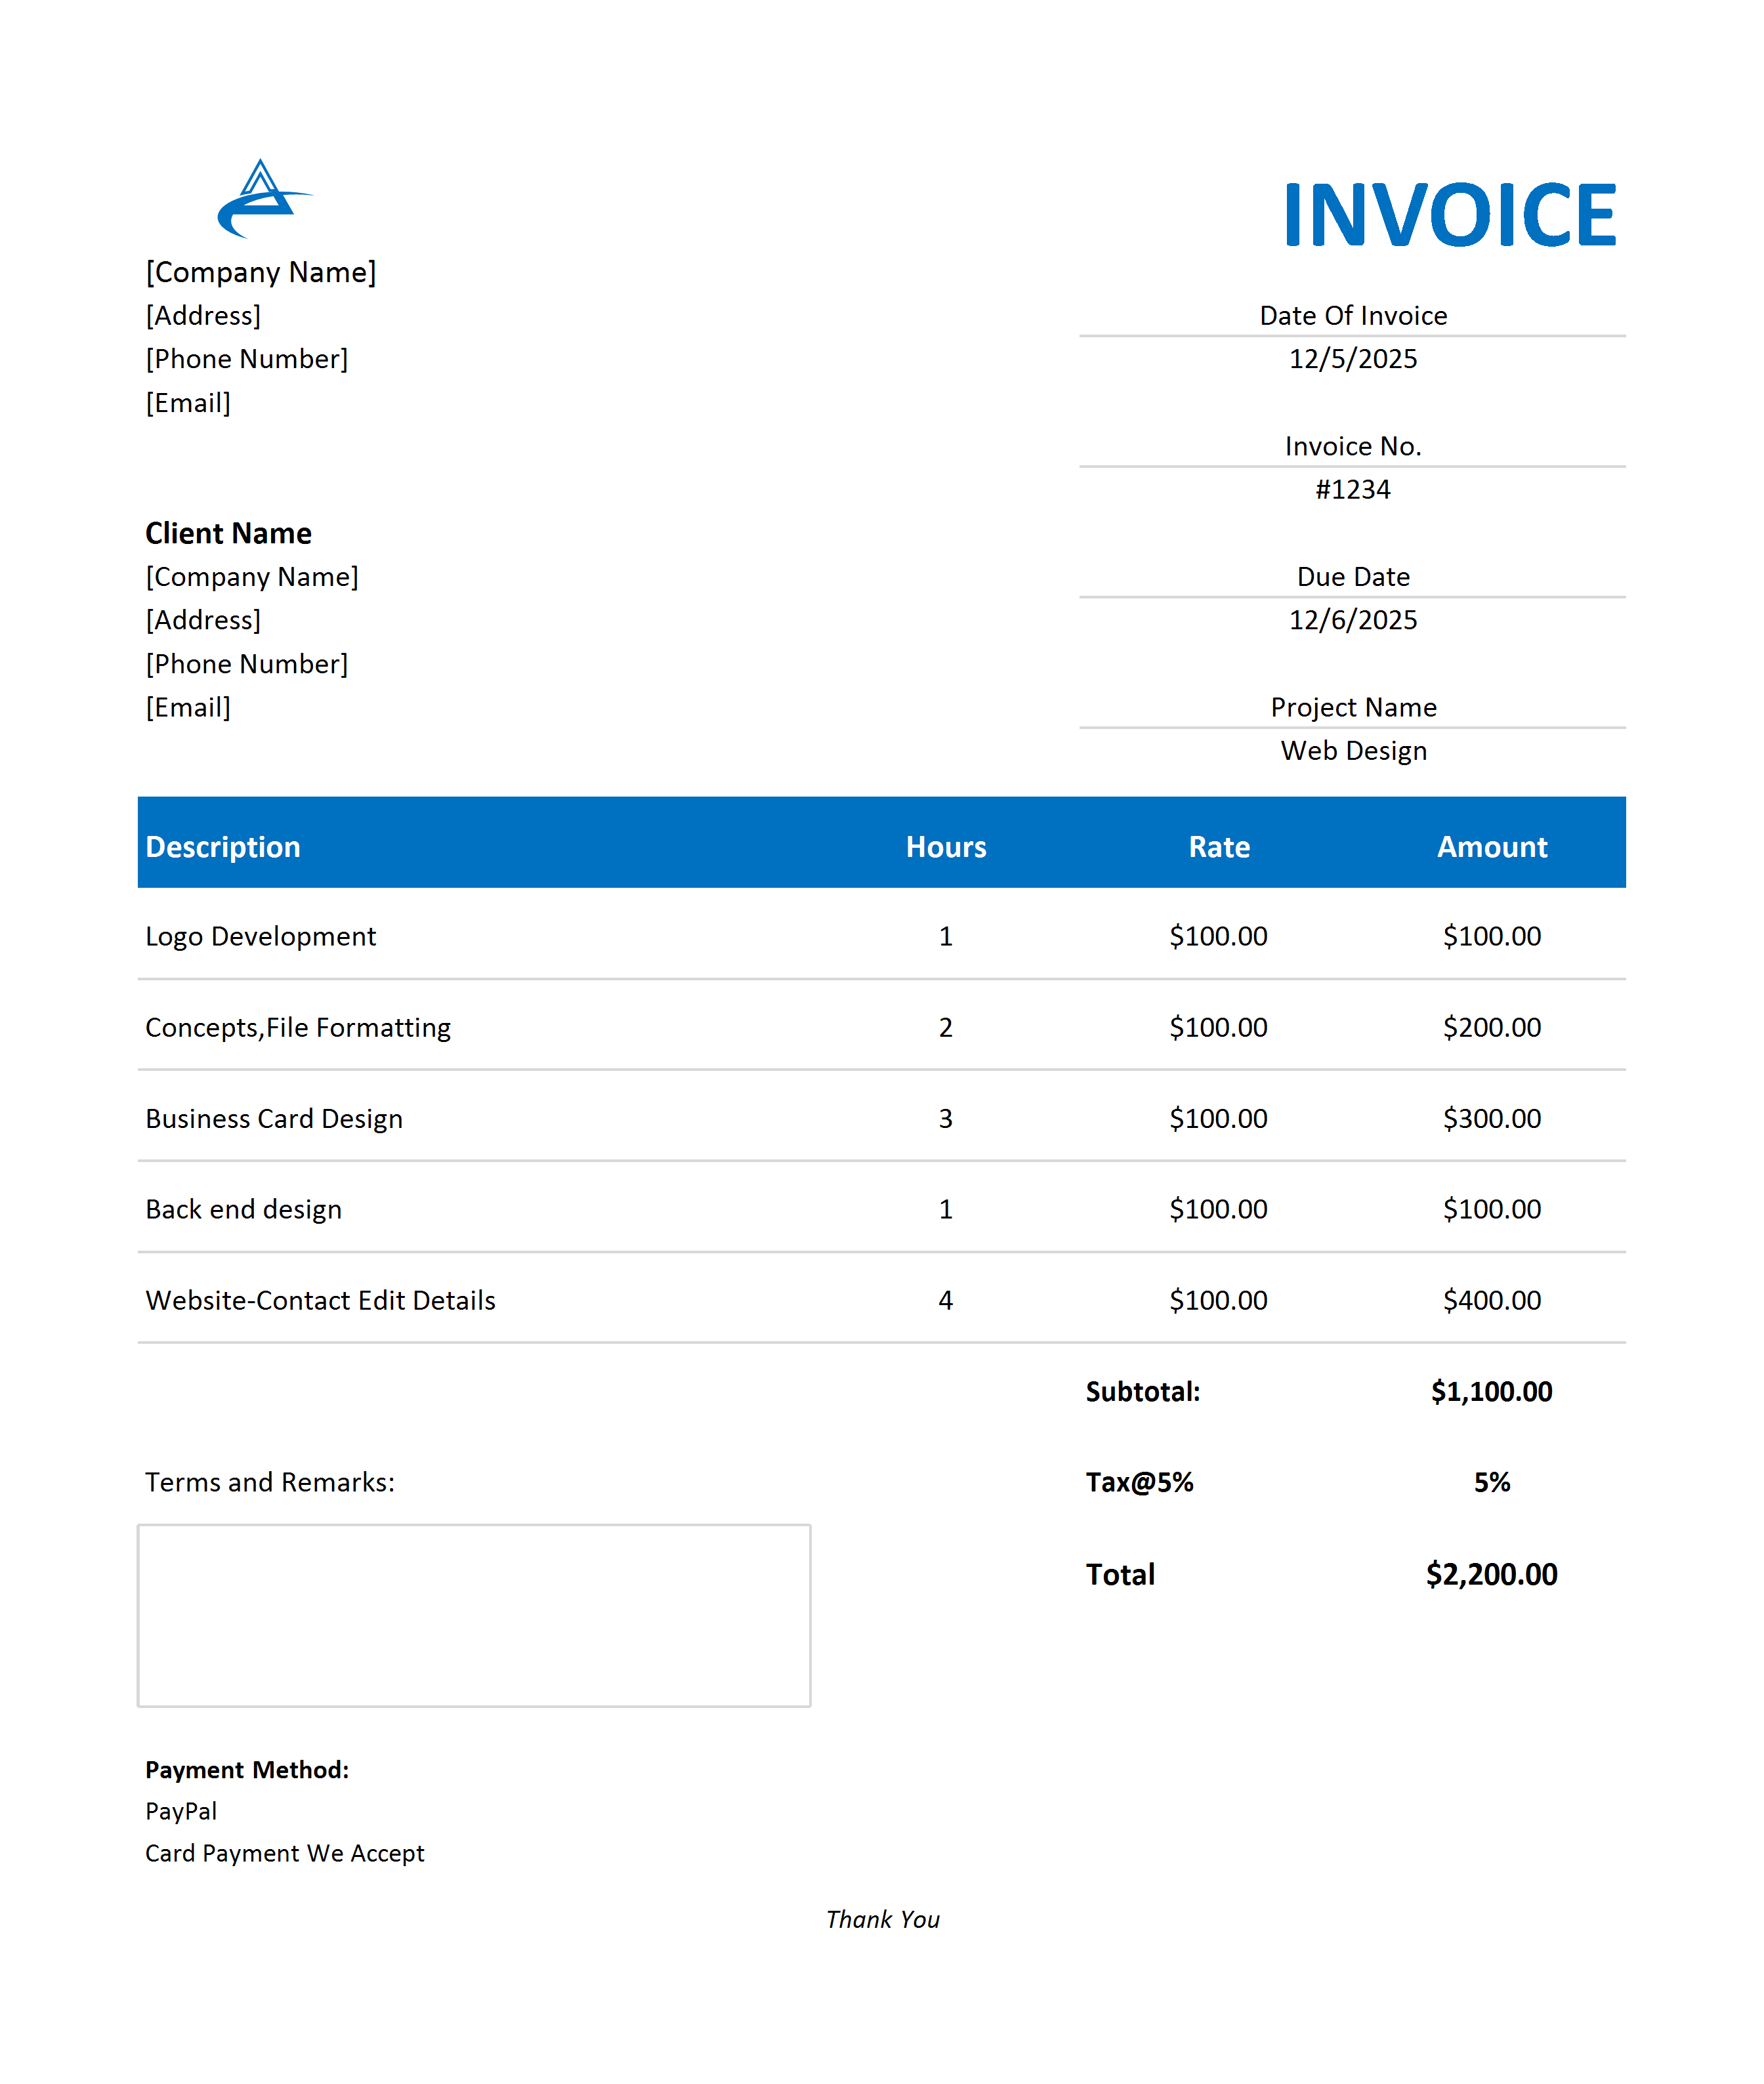Click the Client Name heading
1764x2084 pixels.
(x=228, y=533)
